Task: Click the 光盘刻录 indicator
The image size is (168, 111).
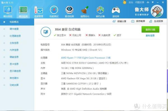Action: [104, 35]
